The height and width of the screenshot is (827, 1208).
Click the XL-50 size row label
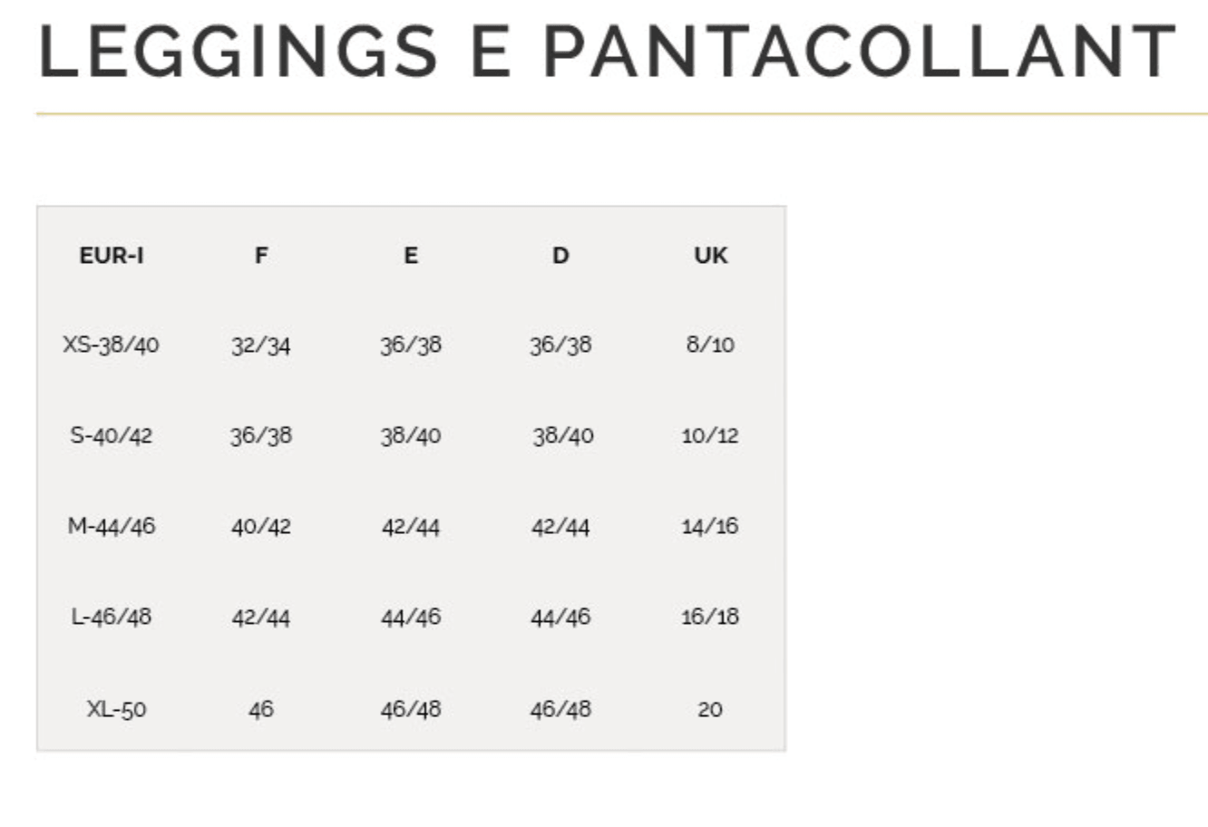point(116,709)
